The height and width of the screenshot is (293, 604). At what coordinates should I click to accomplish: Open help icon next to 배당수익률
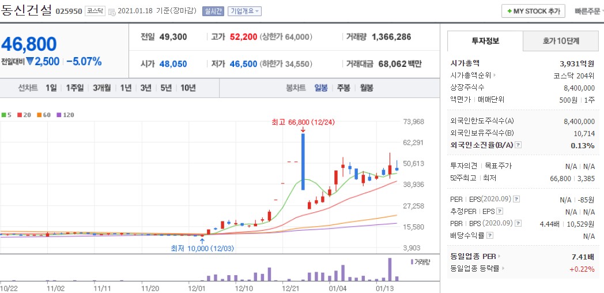click(490, 235)
